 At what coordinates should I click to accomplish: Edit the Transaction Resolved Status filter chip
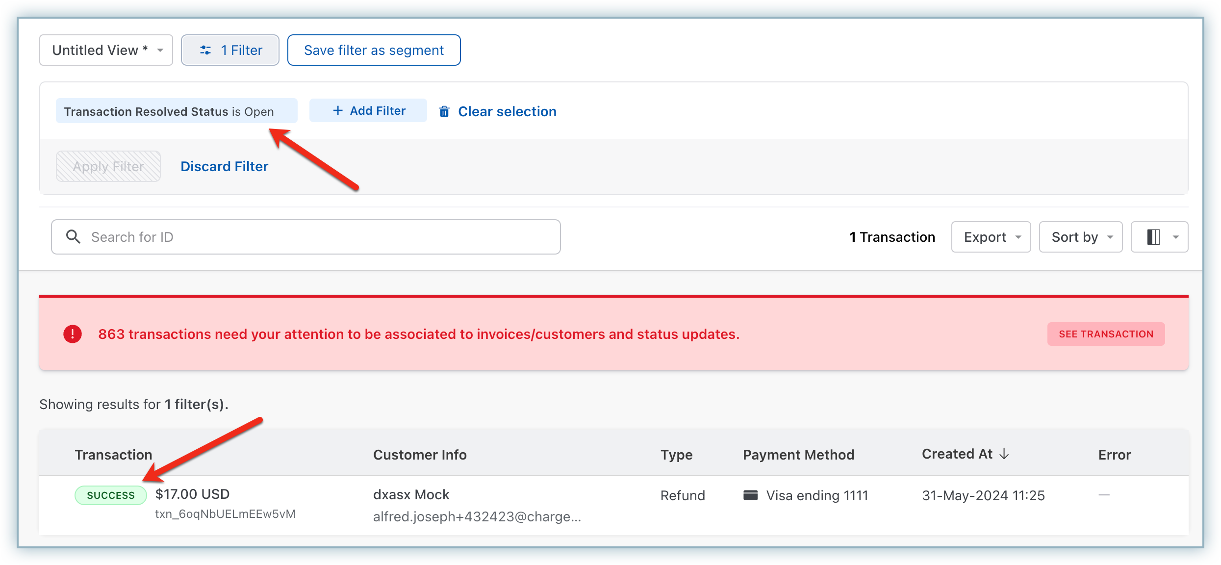pos(169,111)
